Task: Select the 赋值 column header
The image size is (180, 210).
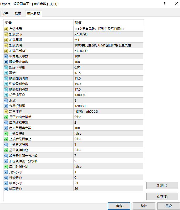Action: pyautogui.click(x=109, y=23)
